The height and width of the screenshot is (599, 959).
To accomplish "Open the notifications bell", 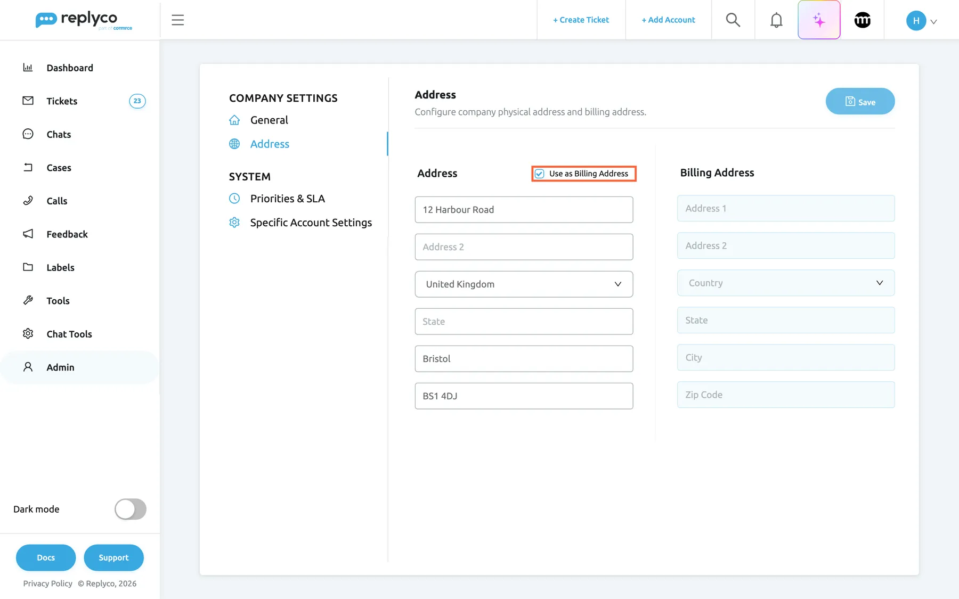I will [776, 20].
